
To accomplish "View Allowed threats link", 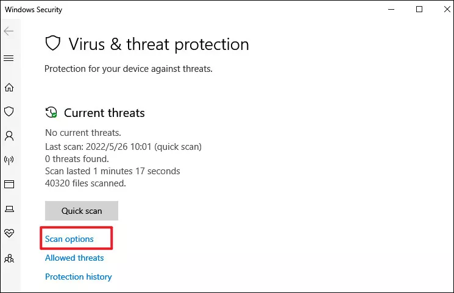I will point(74,258).
